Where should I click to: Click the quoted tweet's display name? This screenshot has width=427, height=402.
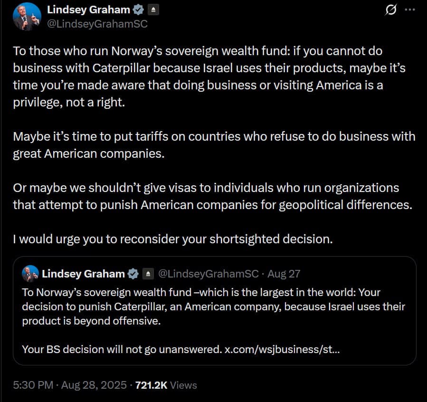click(84, 273)
